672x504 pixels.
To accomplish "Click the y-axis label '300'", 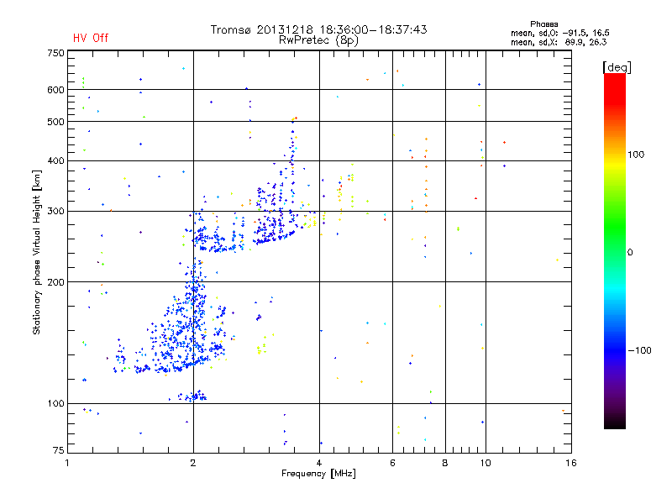I will coord(55,212).
